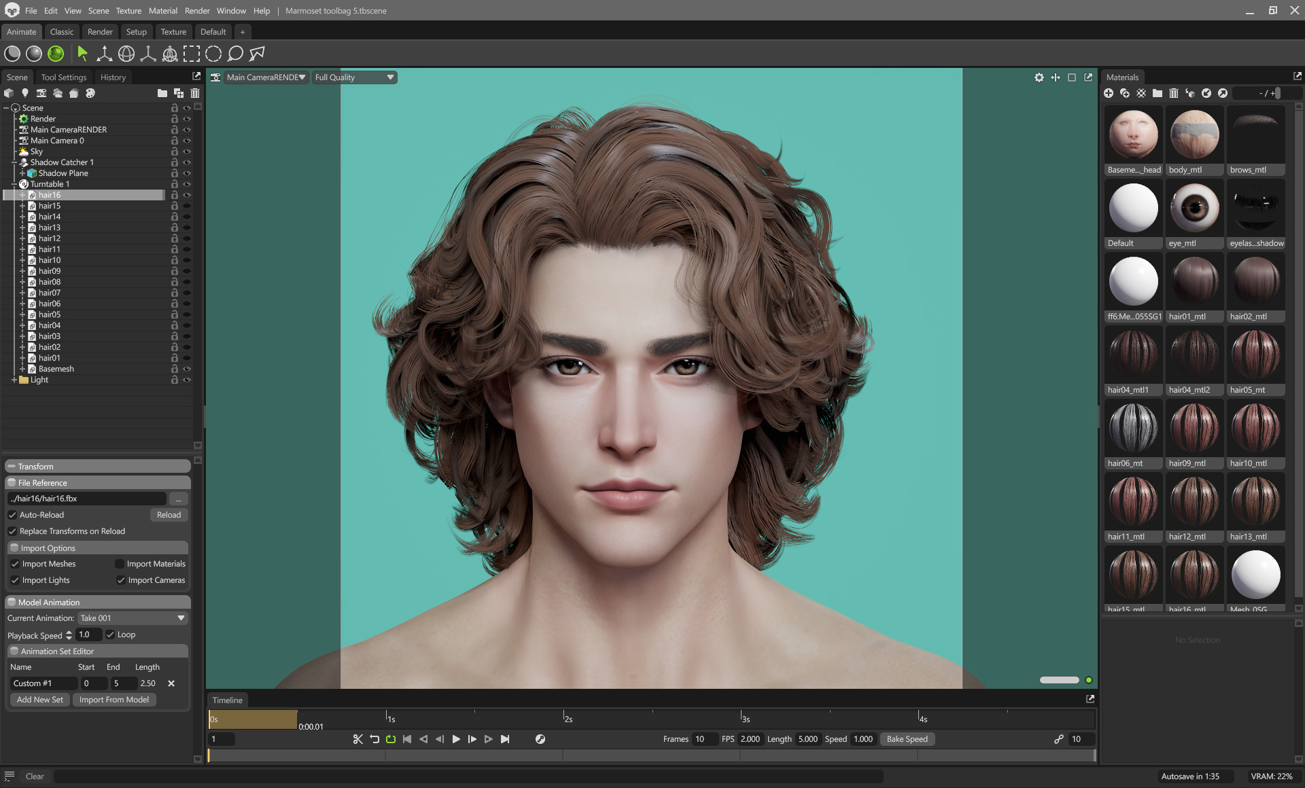Open the Material menu
This screenshot has height=788, width=1305.
[x=163, y=11]
